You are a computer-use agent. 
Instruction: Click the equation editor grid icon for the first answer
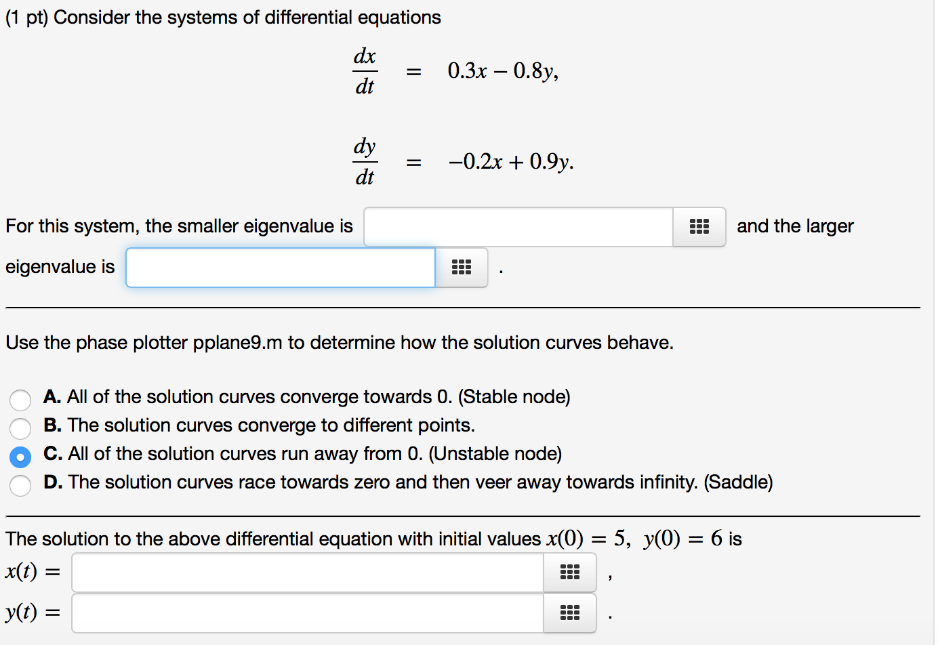pos(699,226)
